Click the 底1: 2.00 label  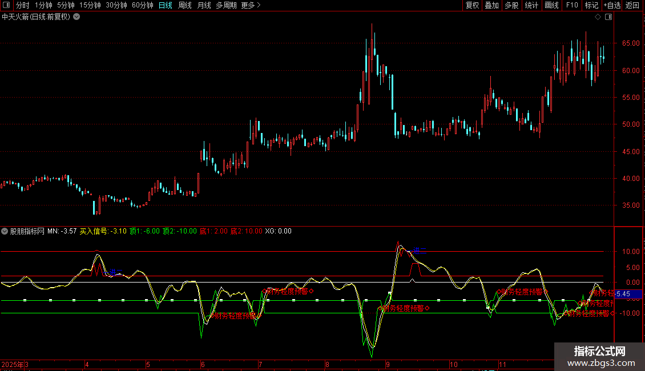[213, 231]
